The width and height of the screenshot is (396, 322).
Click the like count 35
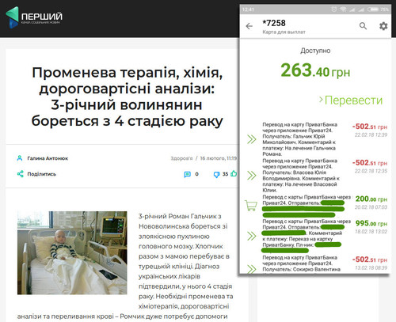tap(225, 174)
